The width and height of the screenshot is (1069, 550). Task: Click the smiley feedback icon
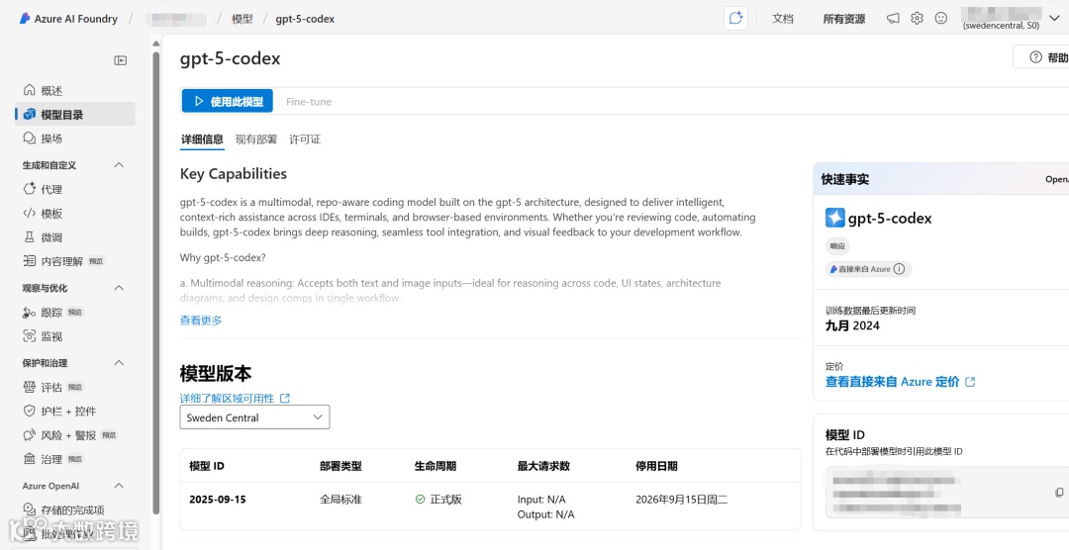941,19
